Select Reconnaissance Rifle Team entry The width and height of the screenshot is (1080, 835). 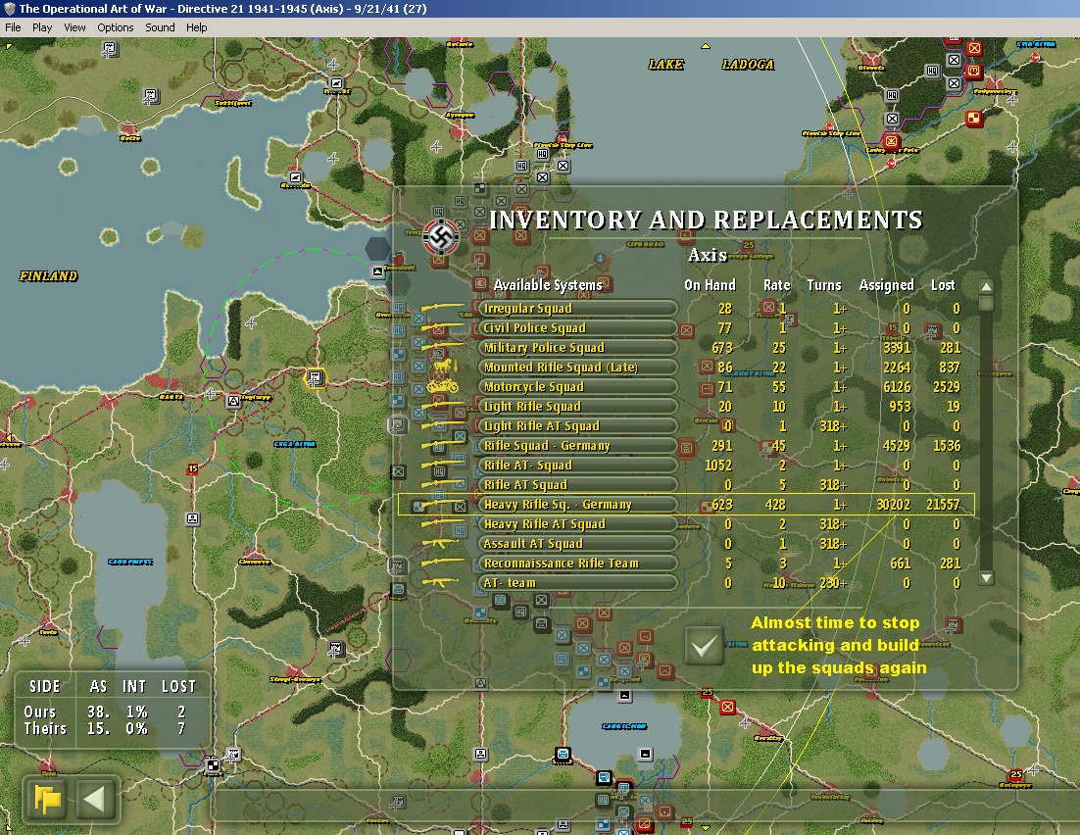pos(577,564)
